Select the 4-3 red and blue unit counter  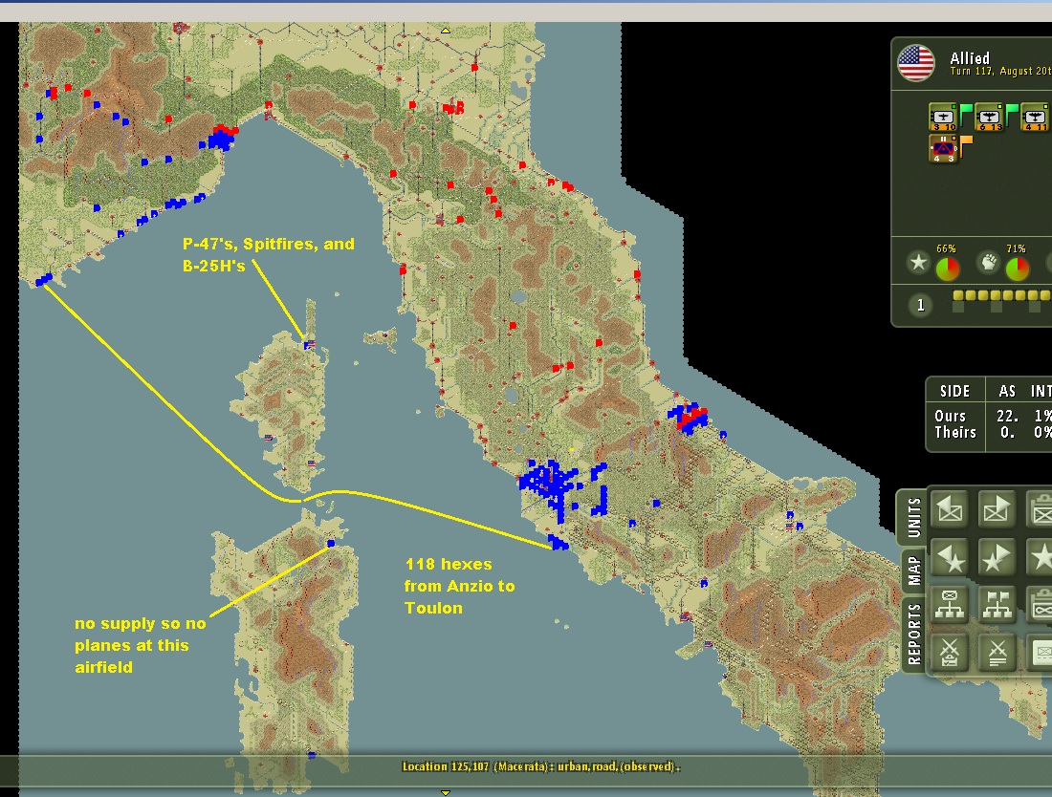click(943, 149)
